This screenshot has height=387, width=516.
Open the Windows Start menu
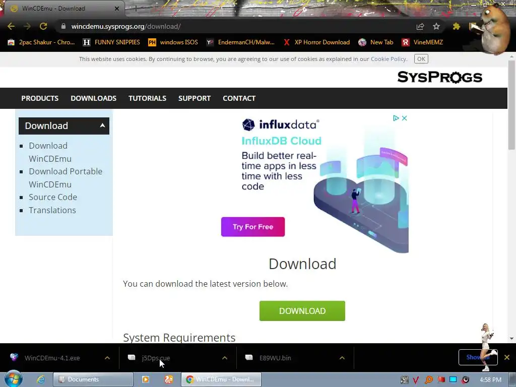tap(13, 379)
